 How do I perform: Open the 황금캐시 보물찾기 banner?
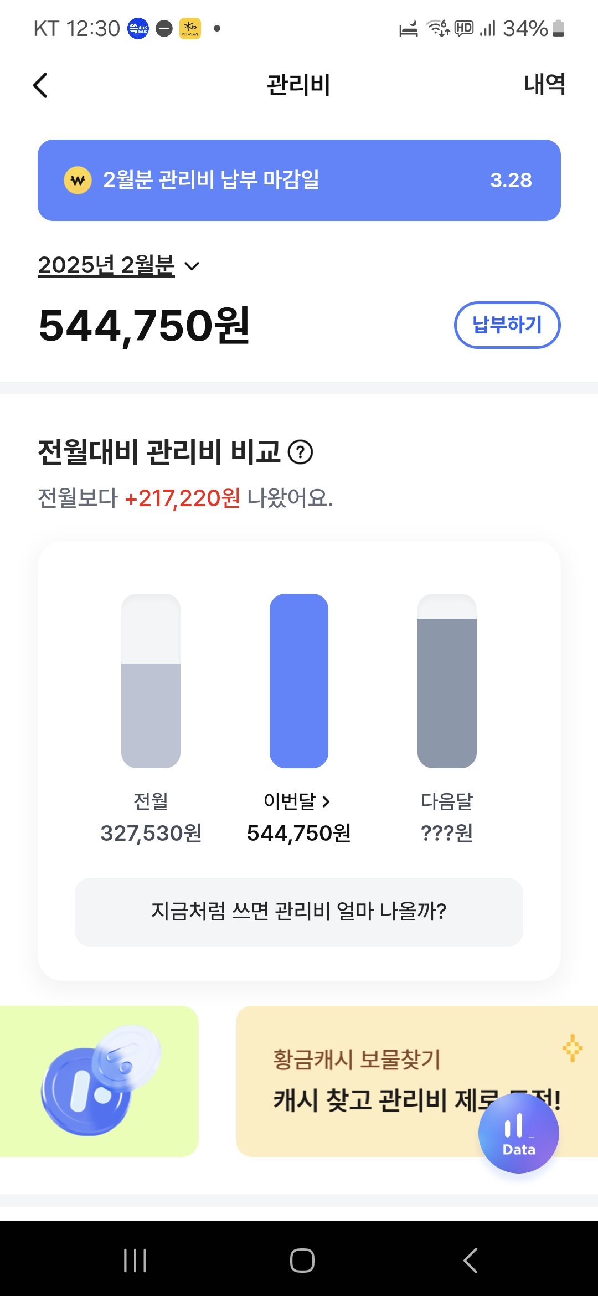point(377,1080)
